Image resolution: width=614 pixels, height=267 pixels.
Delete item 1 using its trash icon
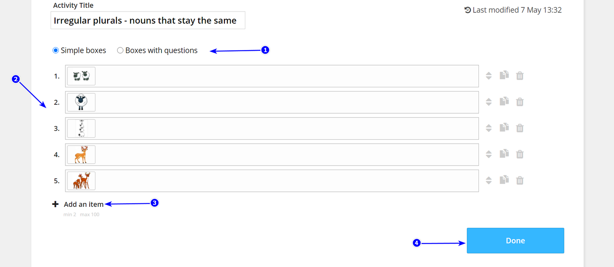tap(520, 76)
